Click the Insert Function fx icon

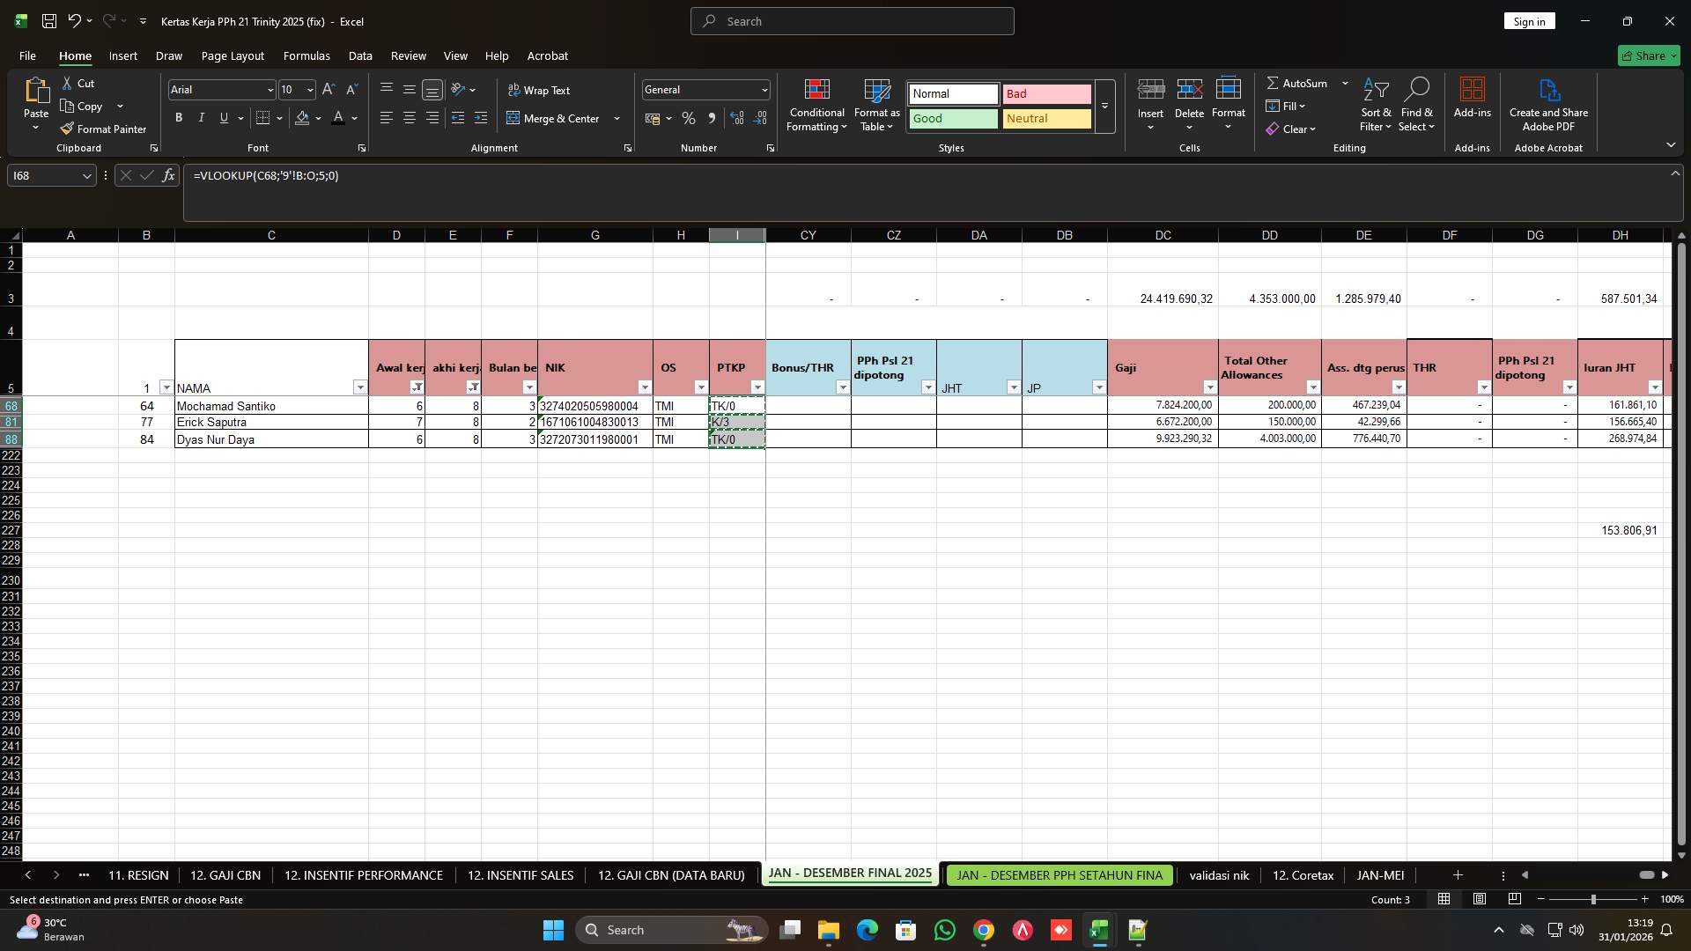(x=168, y=175)
